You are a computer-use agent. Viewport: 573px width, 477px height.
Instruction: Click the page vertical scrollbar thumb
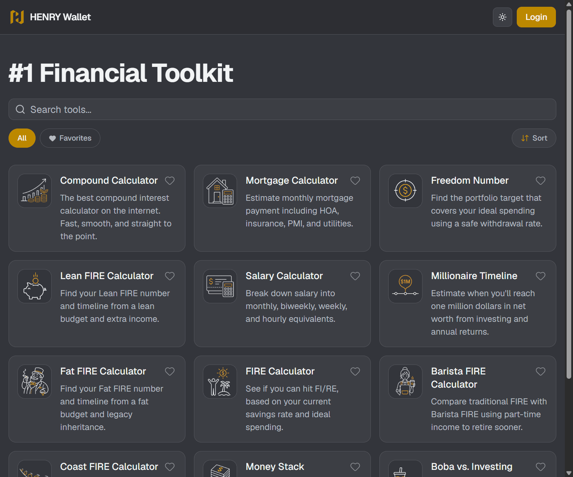pyautogui.click(x=569, y=194)
